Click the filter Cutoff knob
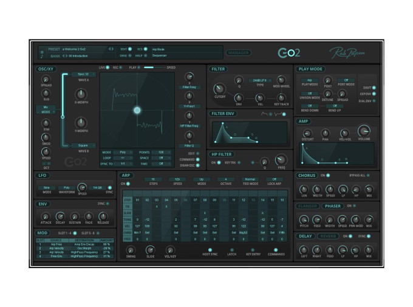The height and width of the screenshot is (307, 413). 219,90
